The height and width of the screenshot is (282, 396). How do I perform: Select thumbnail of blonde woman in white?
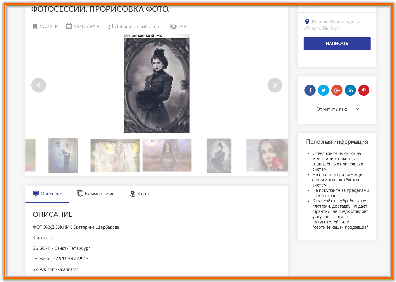[x=115, y=155]
